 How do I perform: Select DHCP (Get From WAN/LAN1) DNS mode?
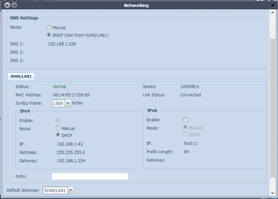49,35
